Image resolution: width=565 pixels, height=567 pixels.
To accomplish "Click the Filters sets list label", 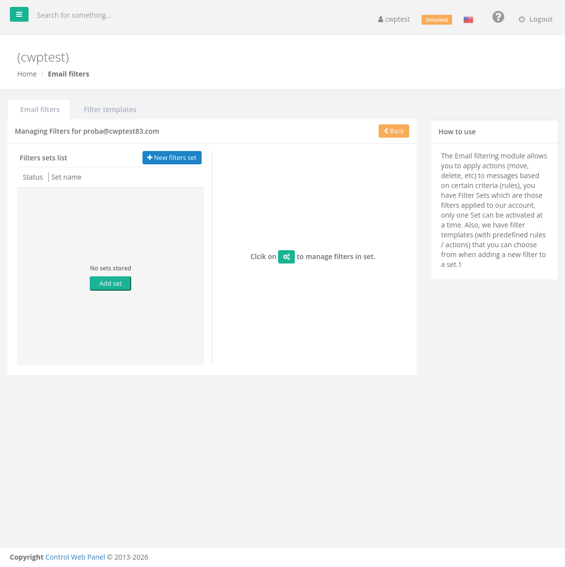I will [x=43, y=157].
